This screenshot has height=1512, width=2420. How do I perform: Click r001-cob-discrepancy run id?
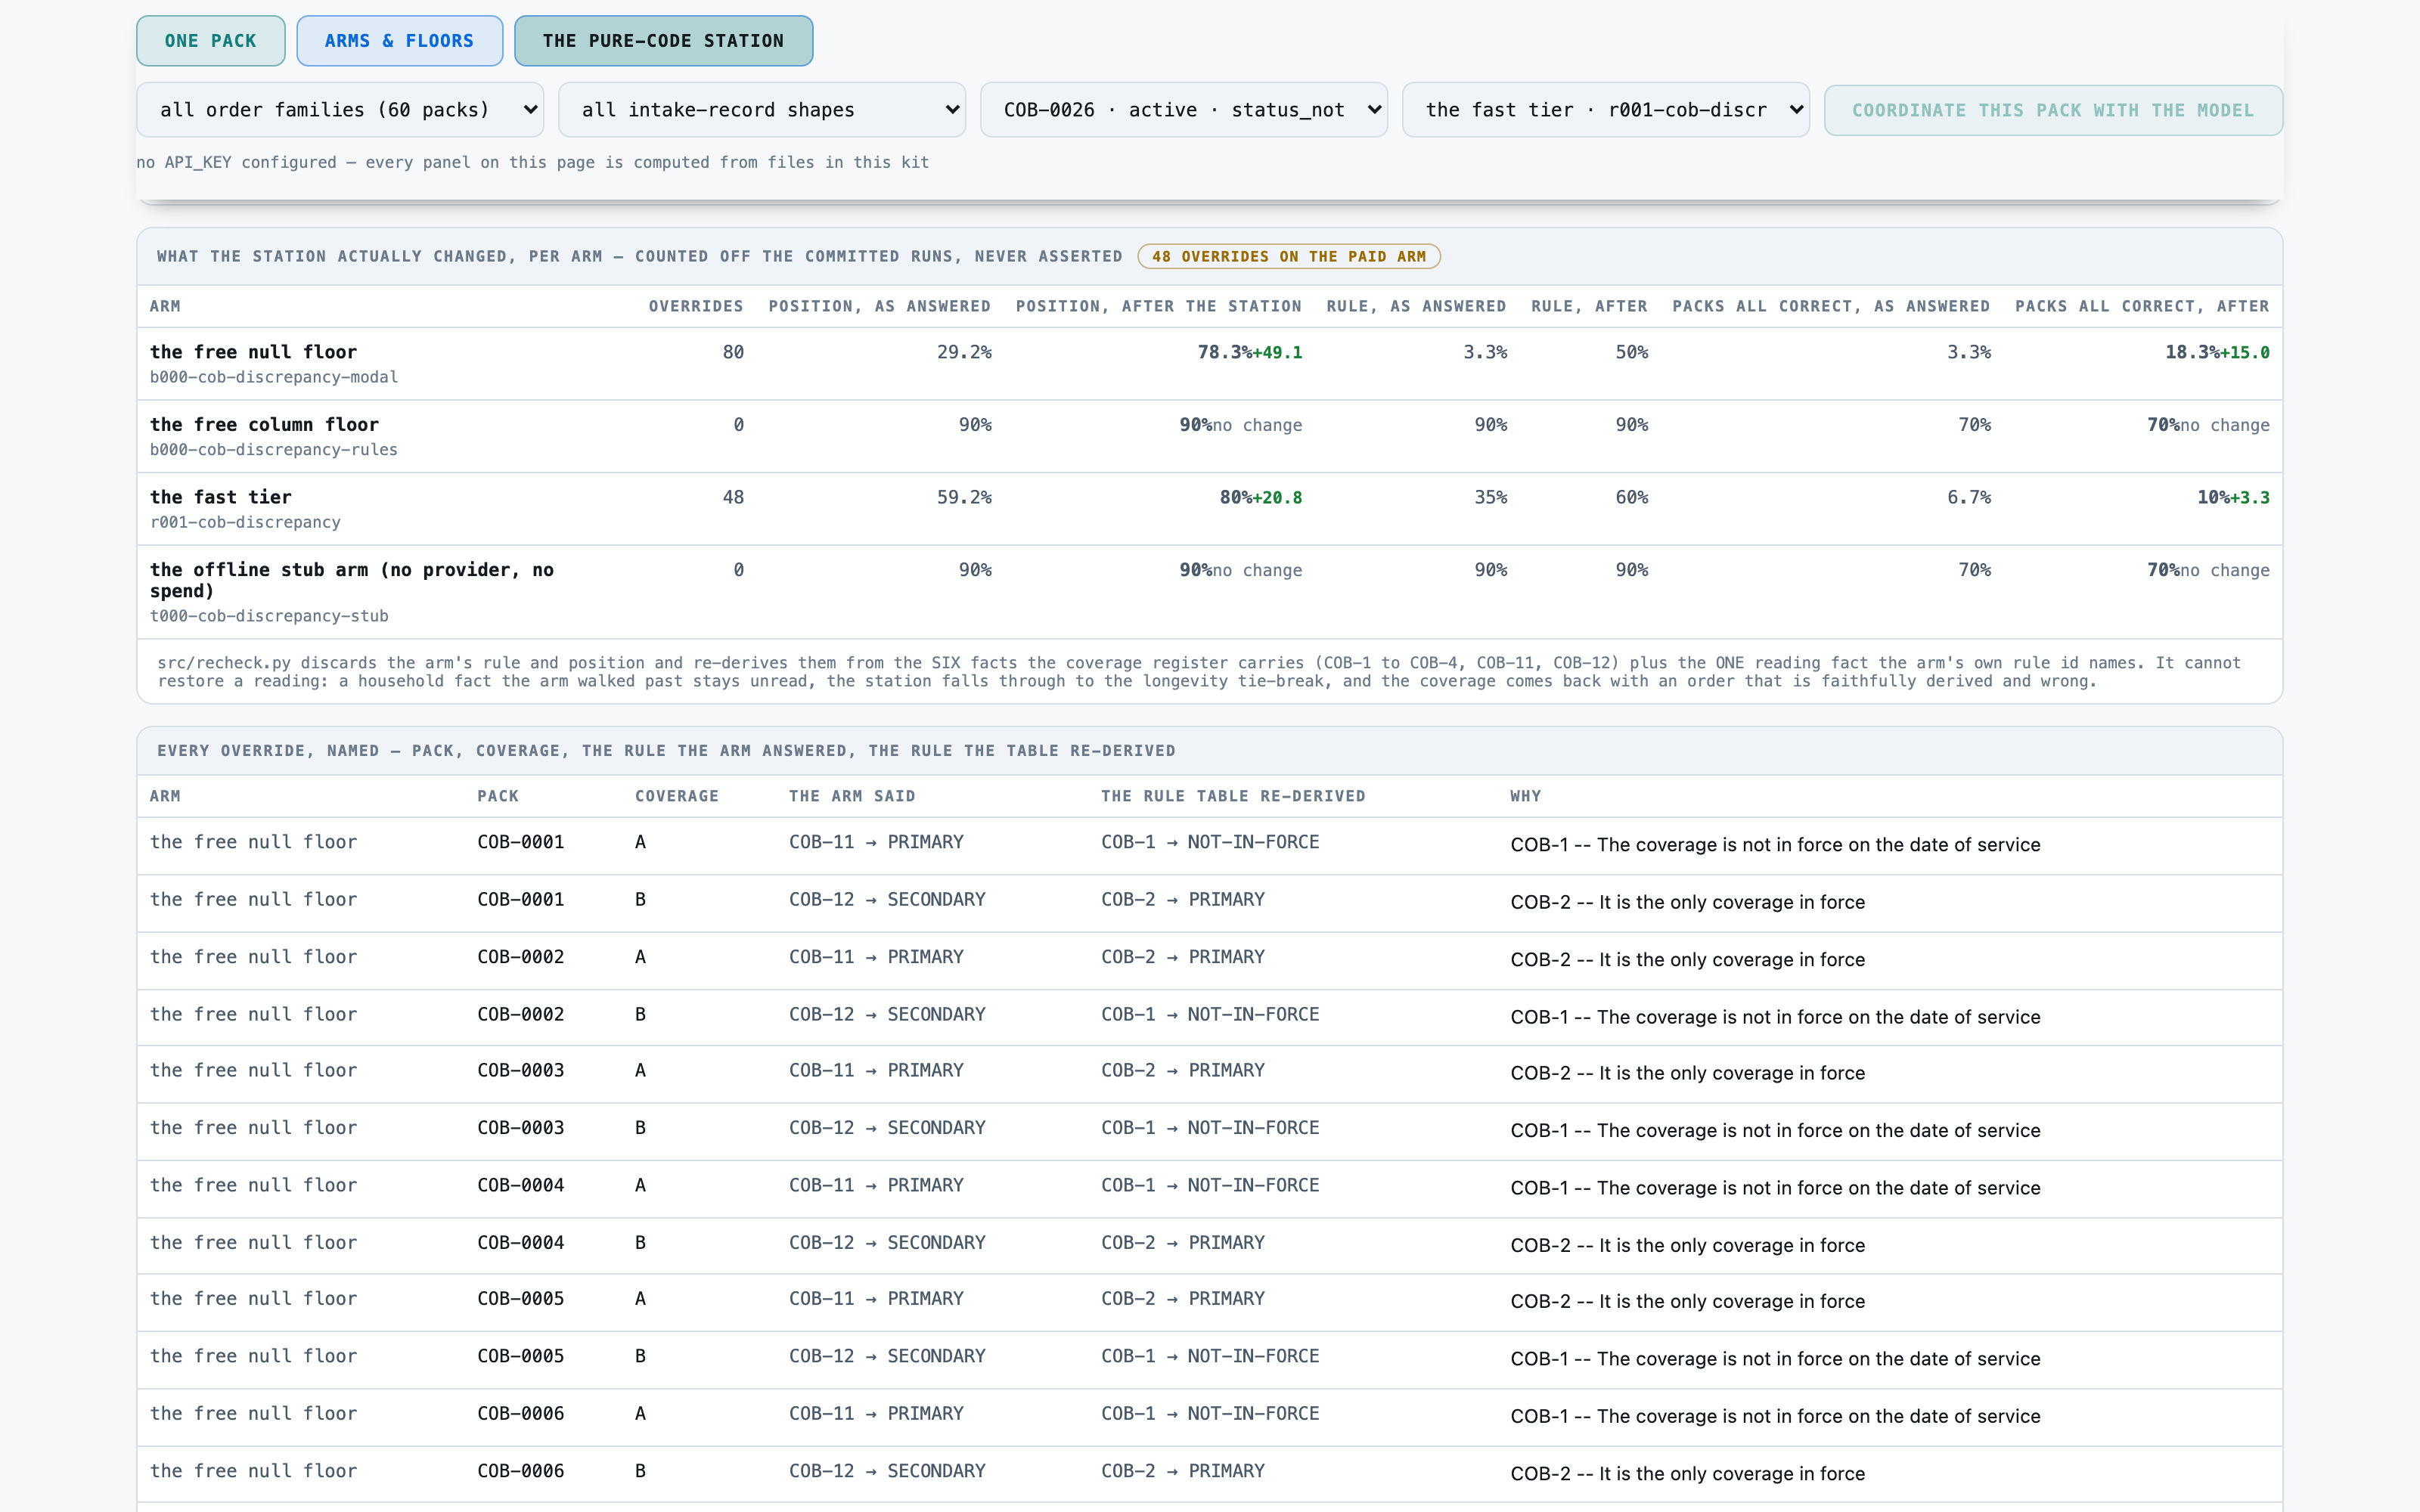click(x=245, y=522)
